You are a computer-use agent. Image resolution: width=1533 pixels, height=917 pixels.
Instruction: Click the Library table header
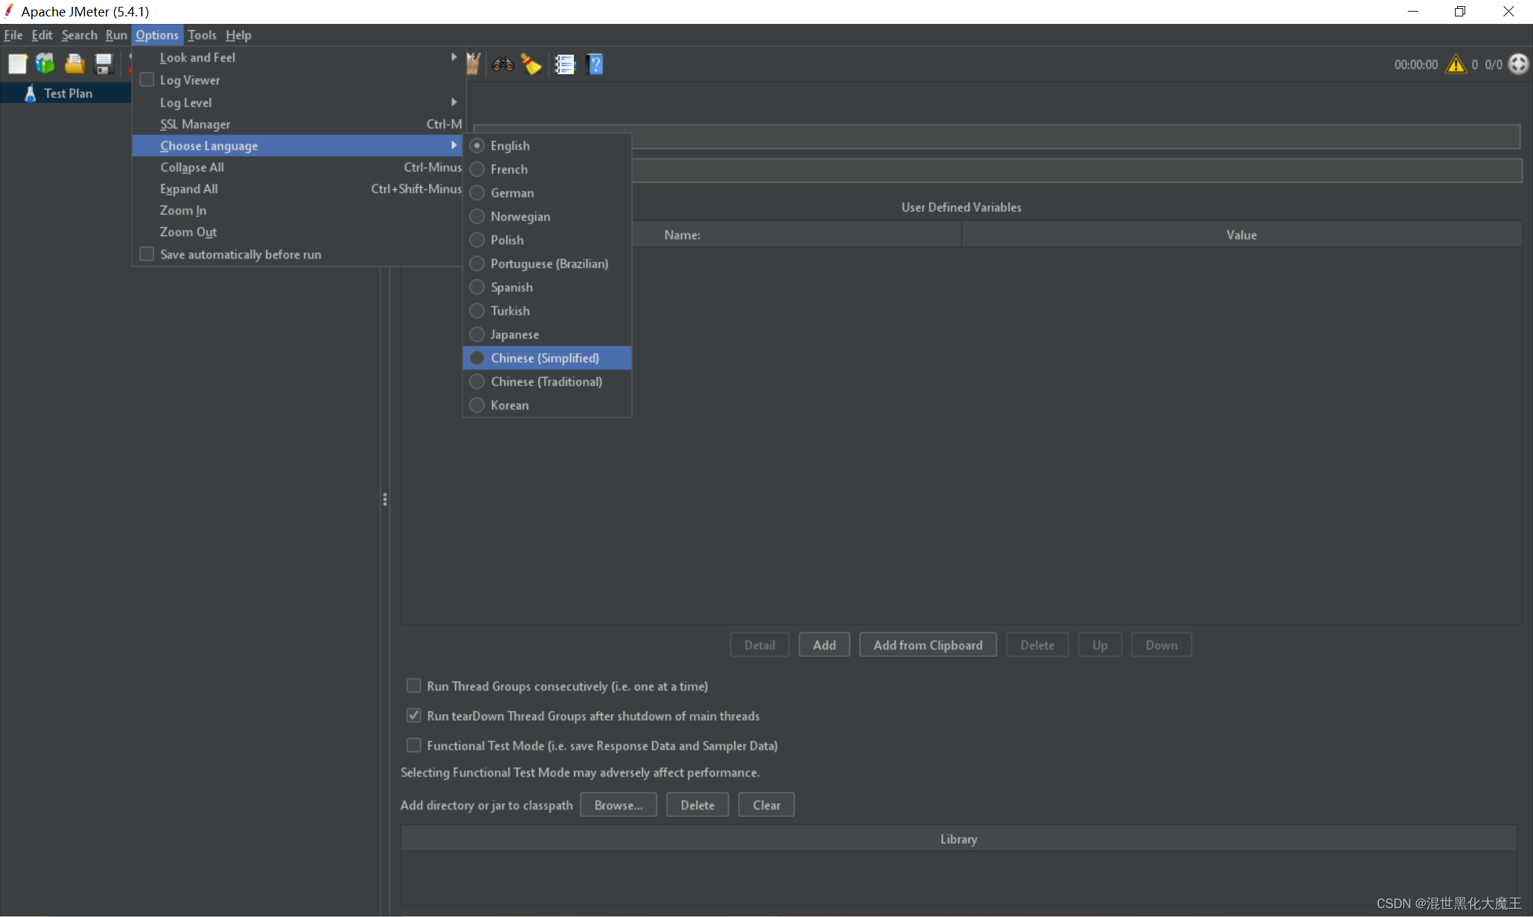958,839
